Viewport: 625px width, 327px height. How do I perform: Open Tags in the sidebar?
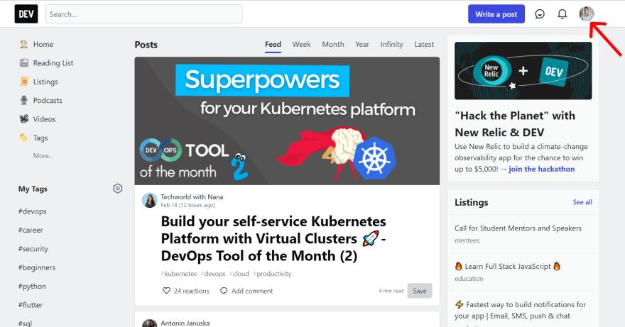point(40,138)
